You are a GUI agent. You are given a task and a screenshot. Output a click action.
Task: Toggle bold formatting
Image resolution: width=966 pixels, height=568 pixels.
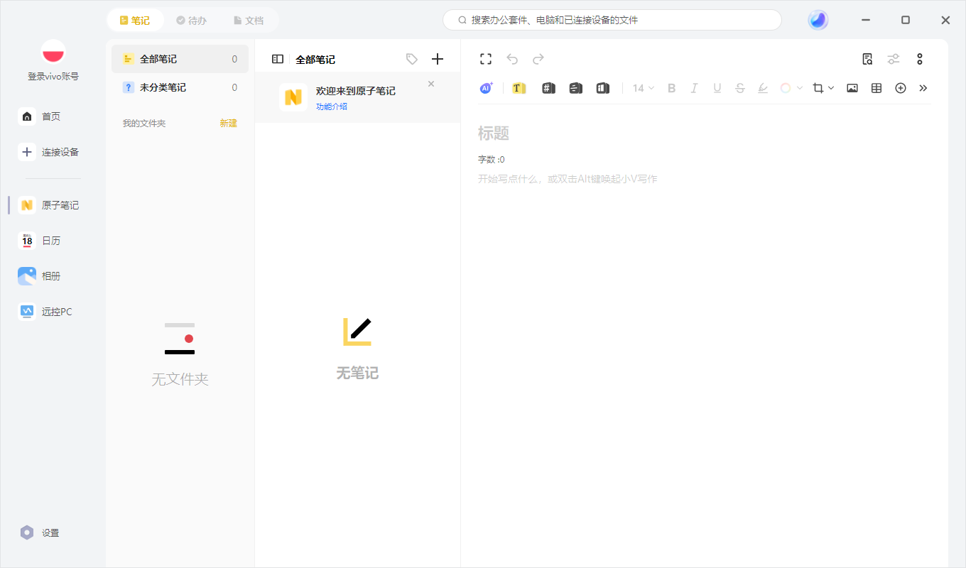[x=672, y=88]
